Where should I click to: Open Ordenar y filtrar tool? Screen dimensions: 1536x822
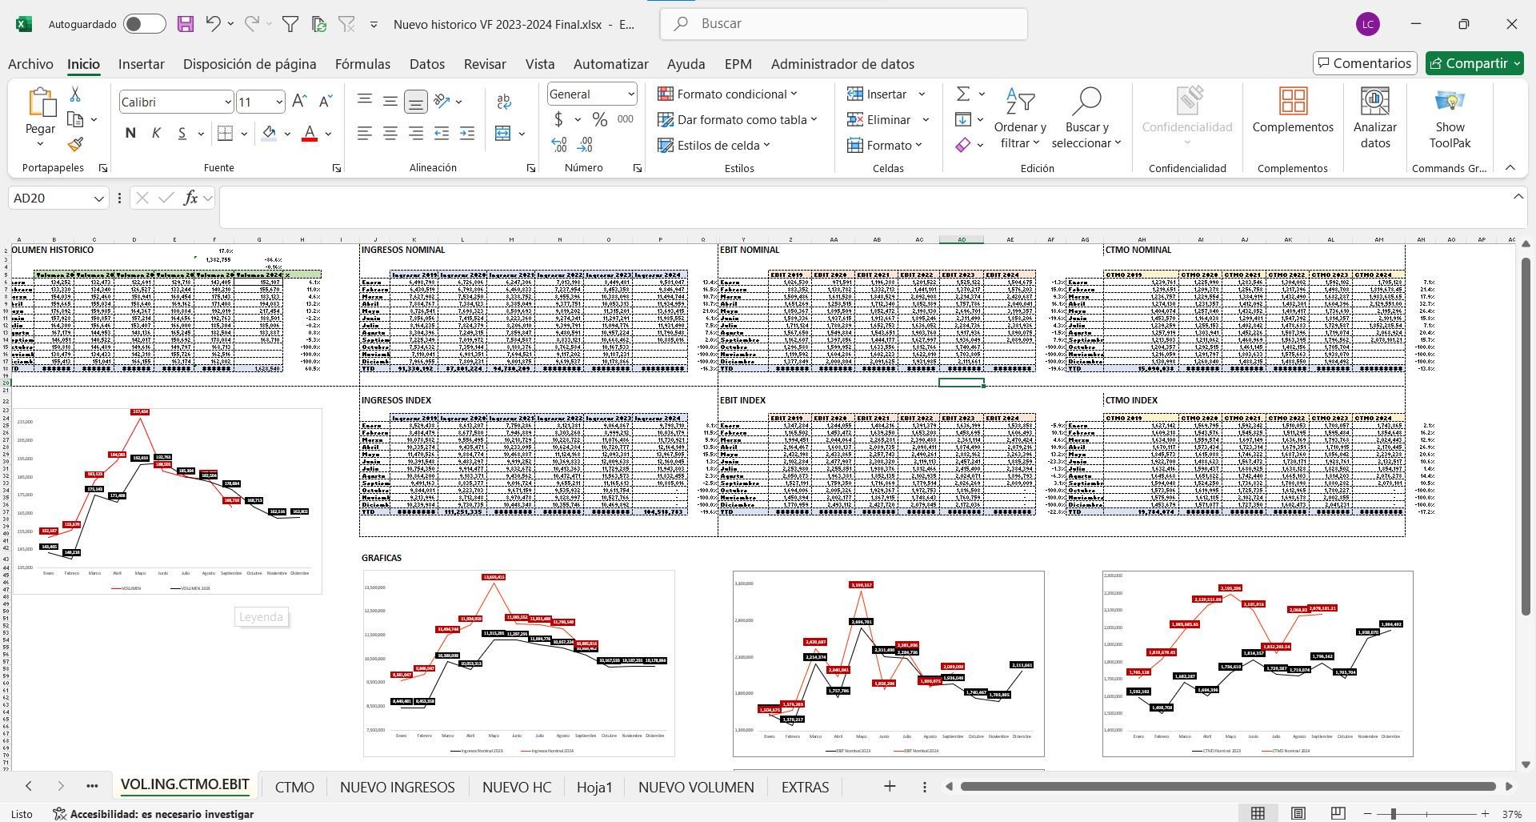pos(1019,118)
